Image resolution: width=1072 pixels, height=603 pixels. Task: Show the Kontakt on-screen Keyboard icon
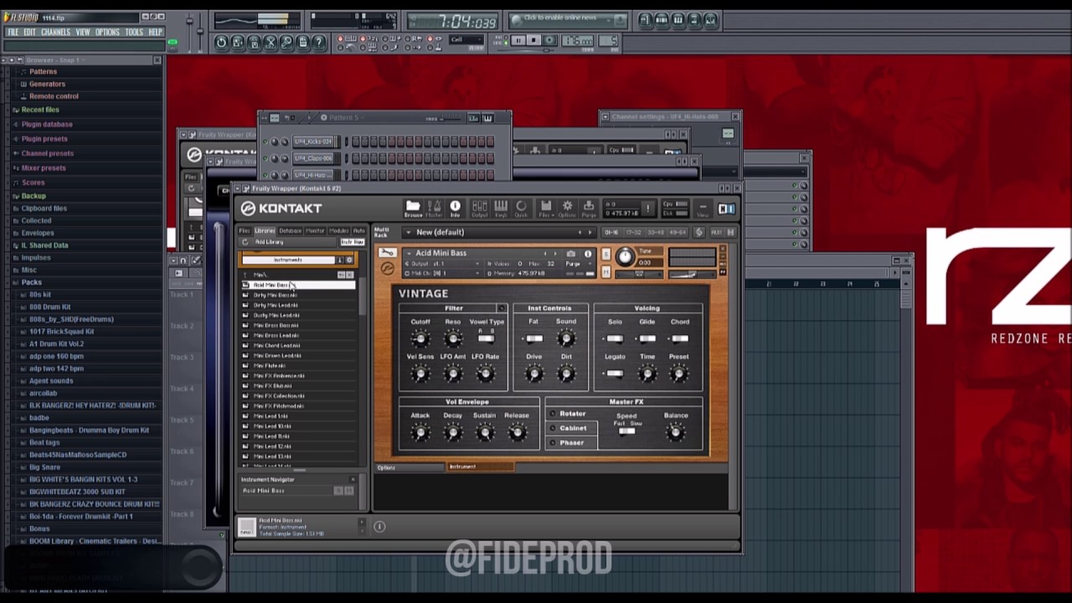[501, 207]
